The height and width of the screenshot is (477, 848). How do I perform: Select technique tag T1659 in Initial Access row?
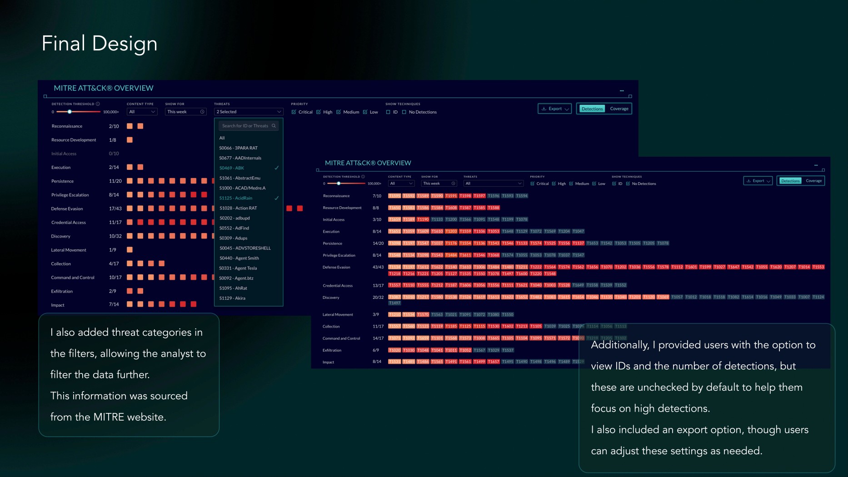pos(394,219)
